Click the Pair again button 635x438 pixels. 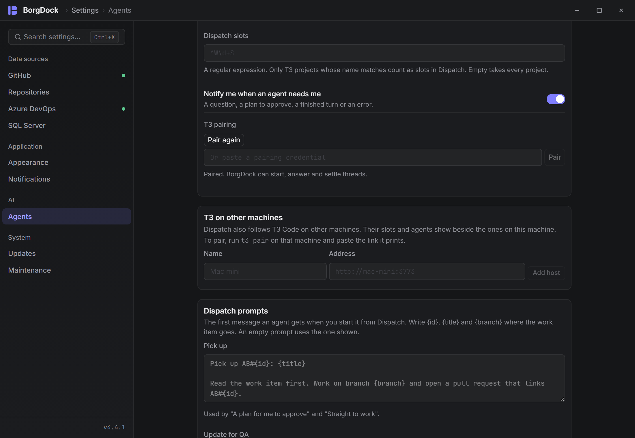pos(224,140)
